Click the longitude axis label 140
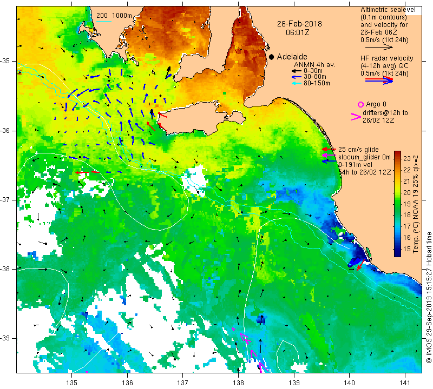Viewport: 433px width, 389px height. (x=350, y=383)
